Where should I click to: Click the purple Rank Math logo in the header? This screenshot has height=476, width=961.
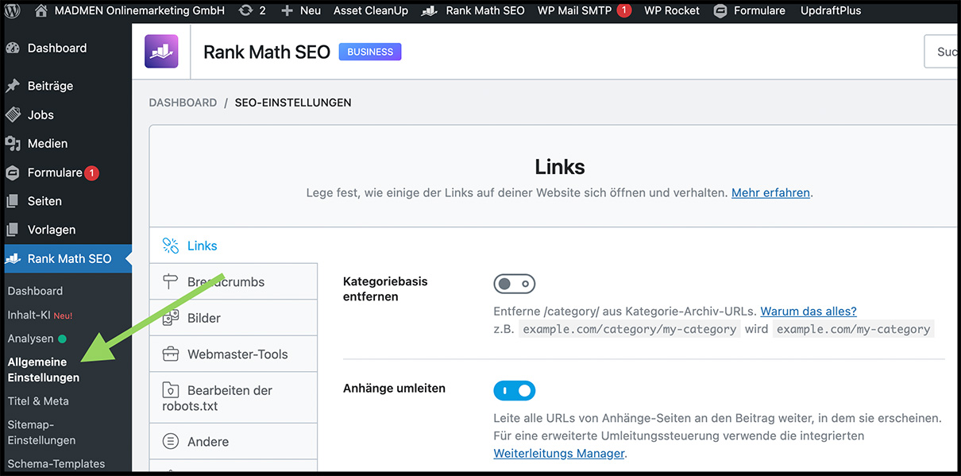pyautogui.click(x=161, y=52)
